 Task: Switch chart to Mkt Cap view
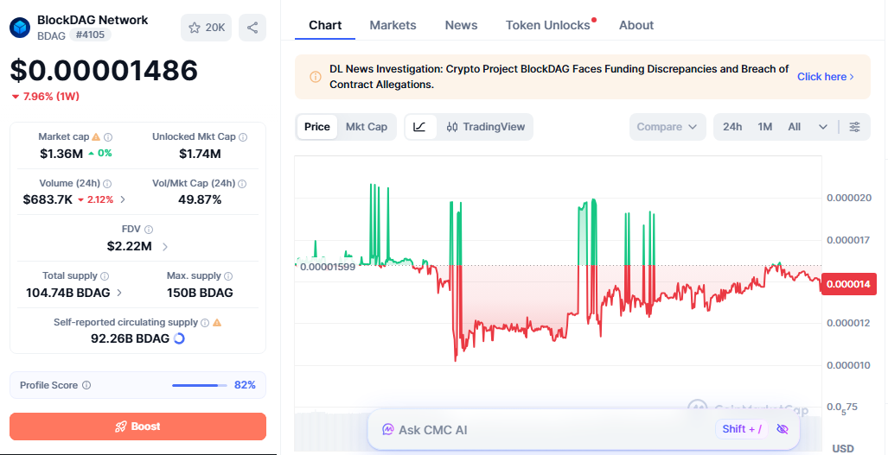pos(367,127)
